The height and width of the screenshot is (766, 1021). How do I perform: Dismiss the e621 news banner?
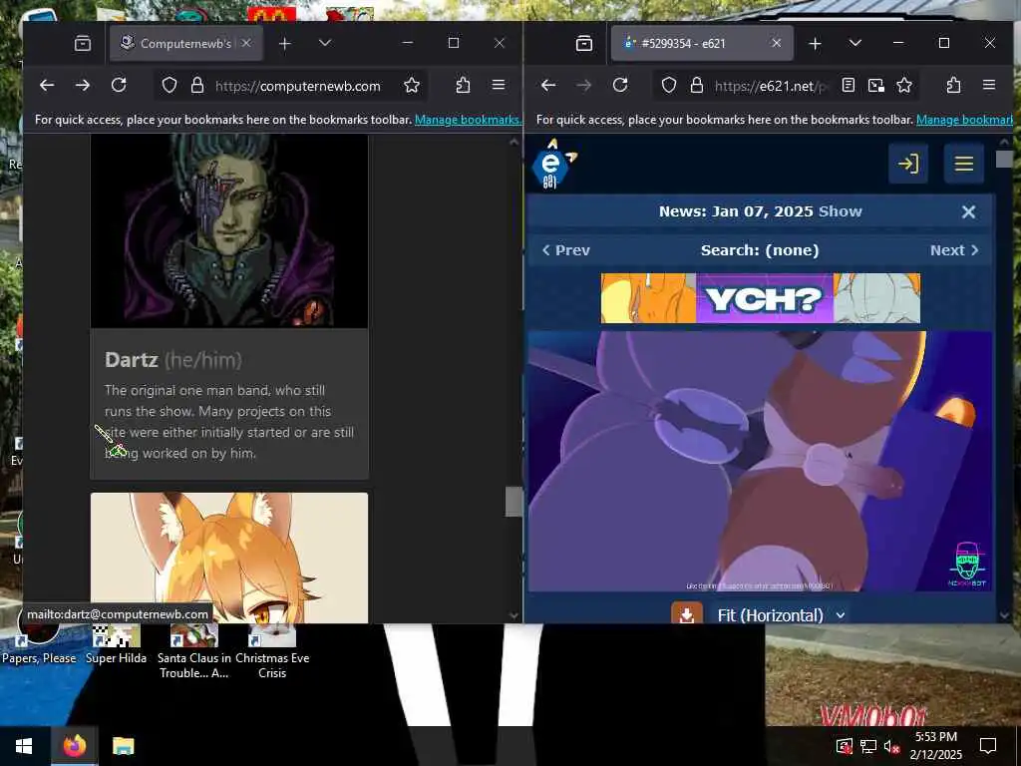[x=968, y=211]
